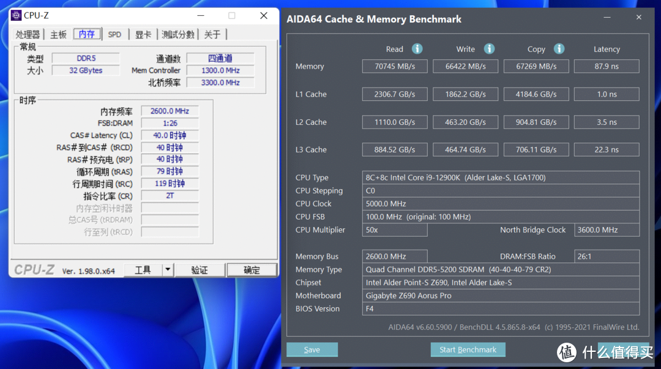Click Start Benchmark in AIDA64
Screen dimensions: 661x369
tap(468, 349)
